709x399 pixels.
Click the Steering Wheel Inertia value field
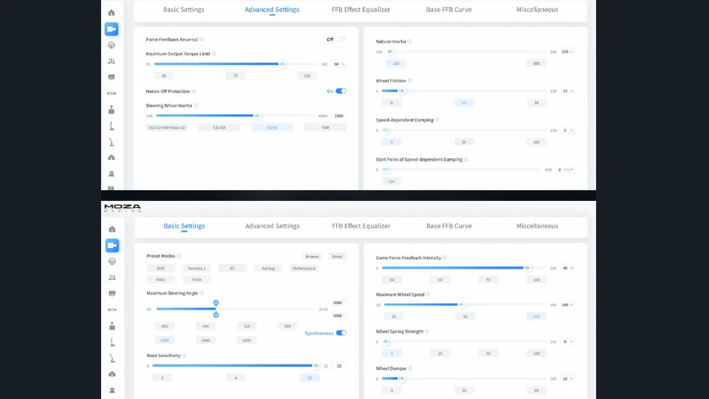tap(339, 116)
